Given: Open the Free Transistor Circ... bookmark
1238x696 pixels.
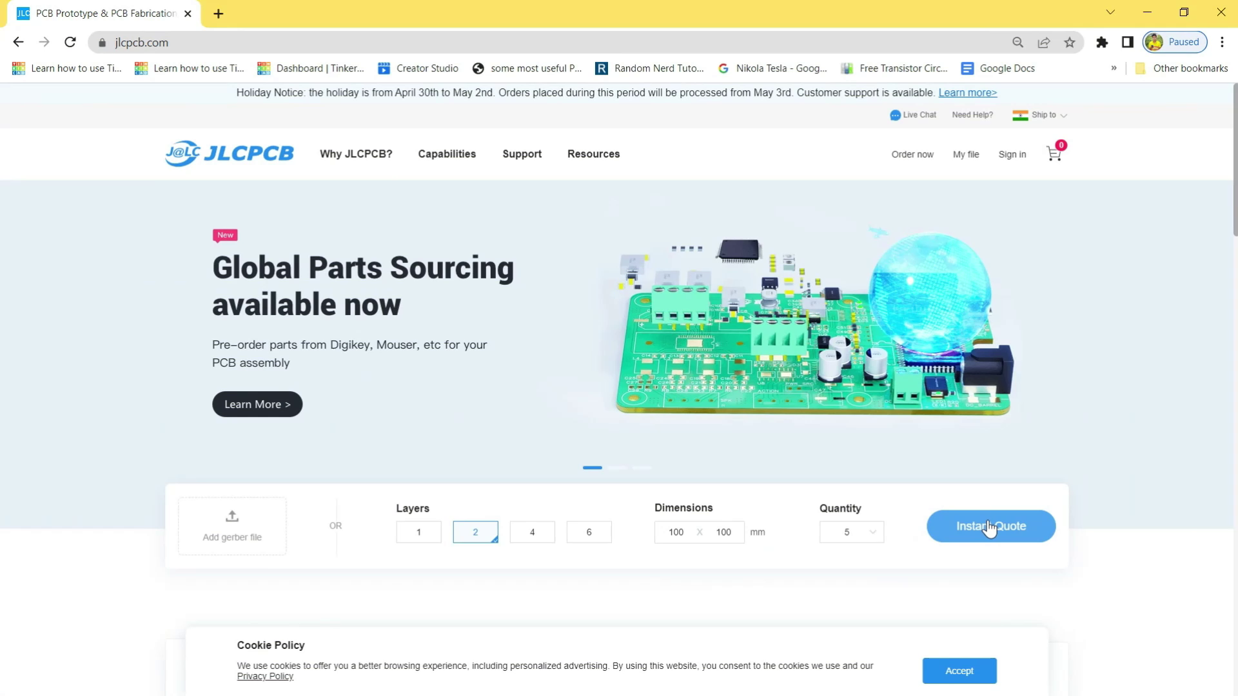Looking at the screenshot, I should (x=894, y=68).
